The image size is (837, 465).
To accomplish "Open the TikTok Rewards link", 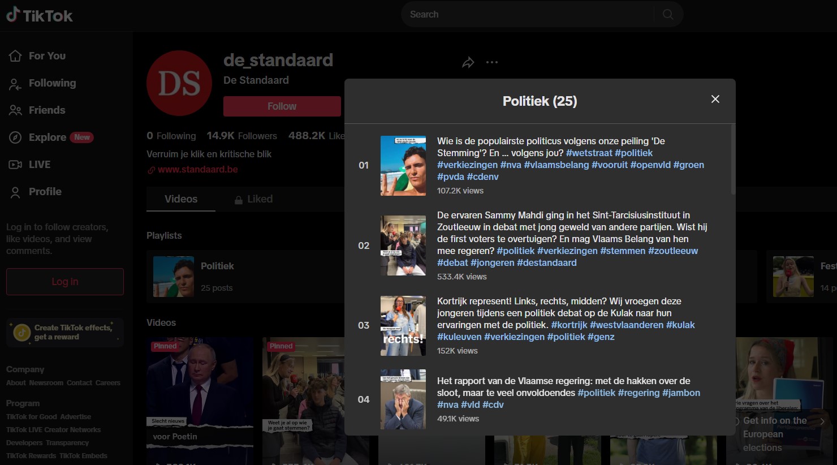I will point(31,456).
